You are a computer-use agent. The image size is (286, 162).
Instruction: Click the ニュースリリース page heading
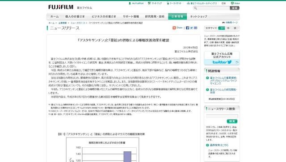pyautogui.click(x=65, y=28)
